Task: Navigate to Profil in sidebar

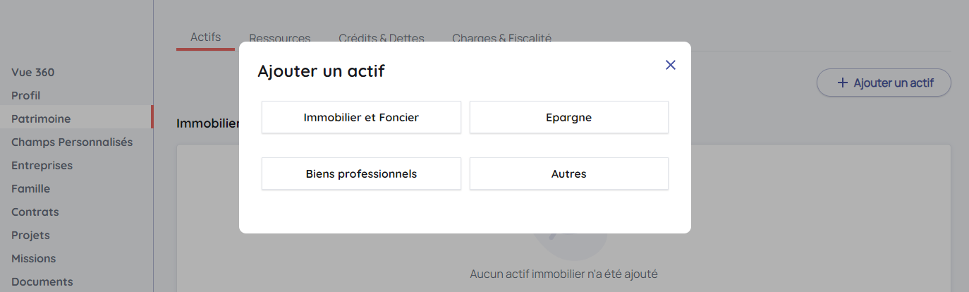Action: [26, 95]
